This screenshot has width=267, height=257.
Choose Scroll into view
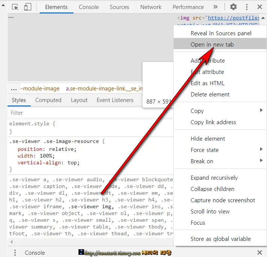pyautogui.click(x=220, y=211)
